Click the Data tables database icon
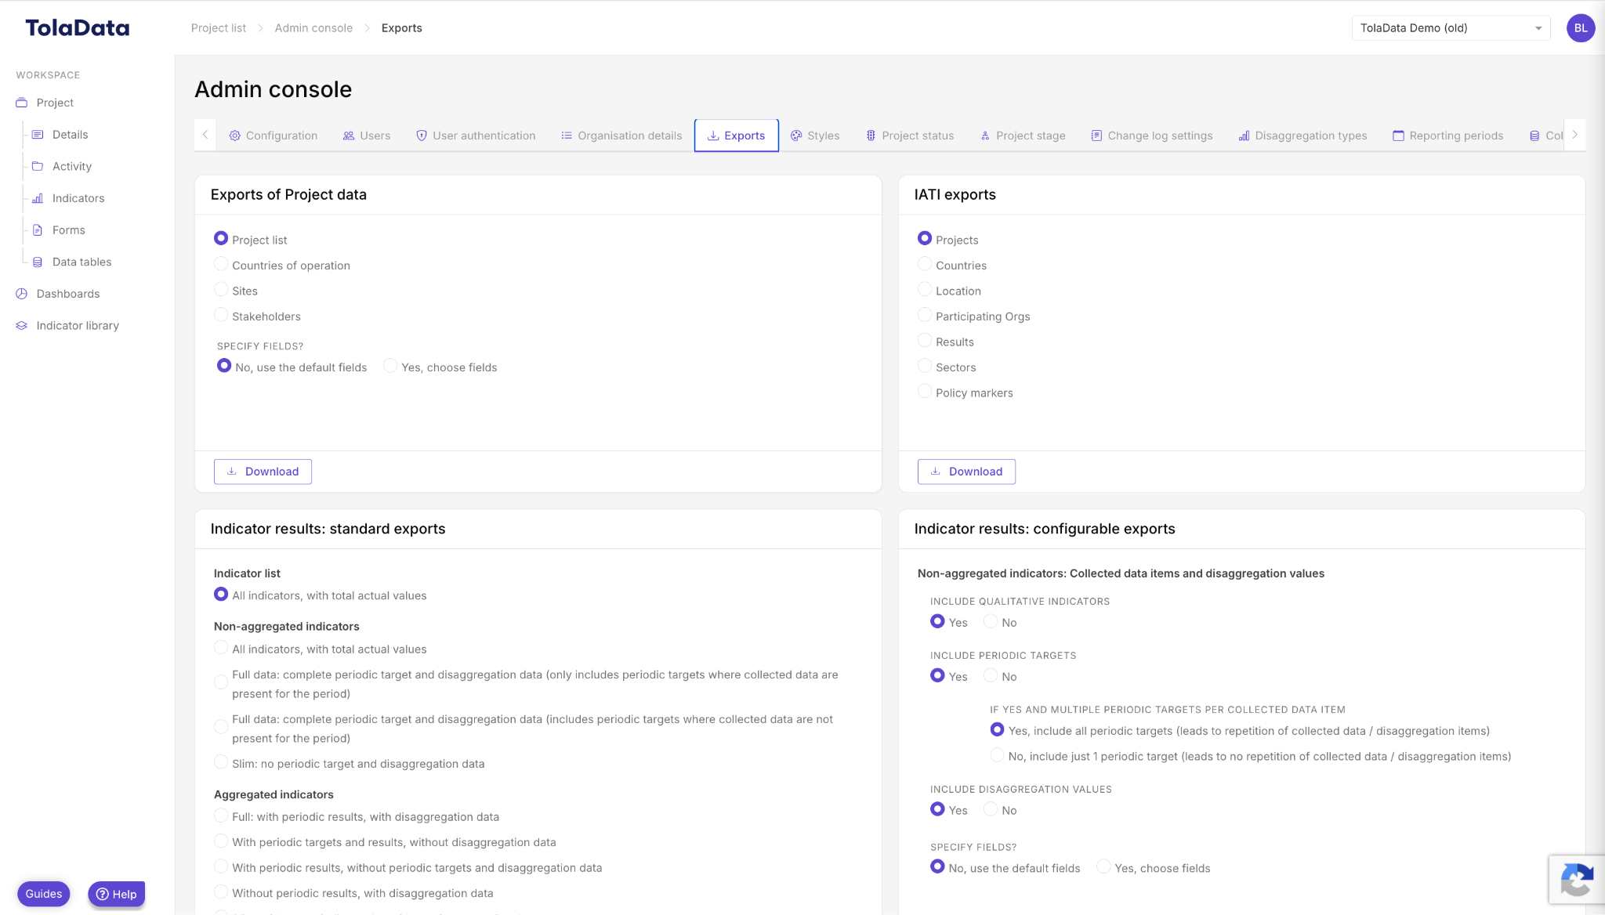The width and height of the screenshot is (1605, 915). point(38,262)
